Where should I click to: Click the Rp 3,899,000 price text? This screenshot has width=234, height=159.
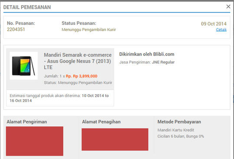81,76
